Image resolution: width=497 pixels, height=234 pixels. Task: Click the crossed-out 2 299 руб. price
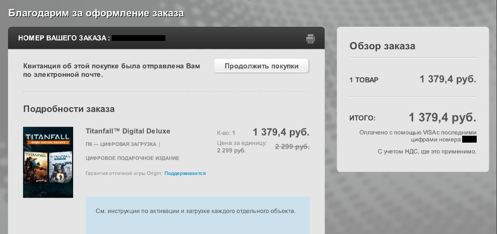(292, 146)
